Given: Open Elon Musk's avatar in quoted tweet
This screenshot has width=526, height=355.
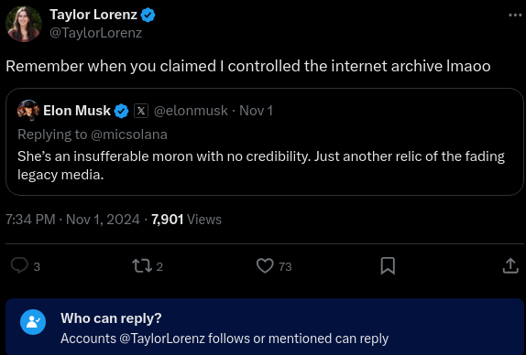Looking at the screenshot, I should point(28,111).
